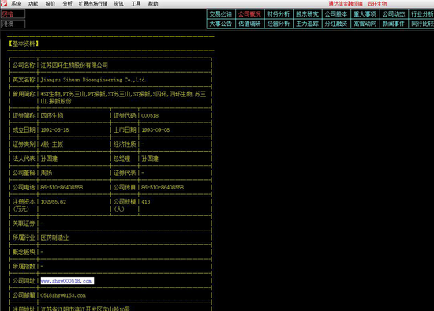Screen dimensions: 434x311
Task: Click the securities short name 四环生物 cell
Action: [52, 116]
